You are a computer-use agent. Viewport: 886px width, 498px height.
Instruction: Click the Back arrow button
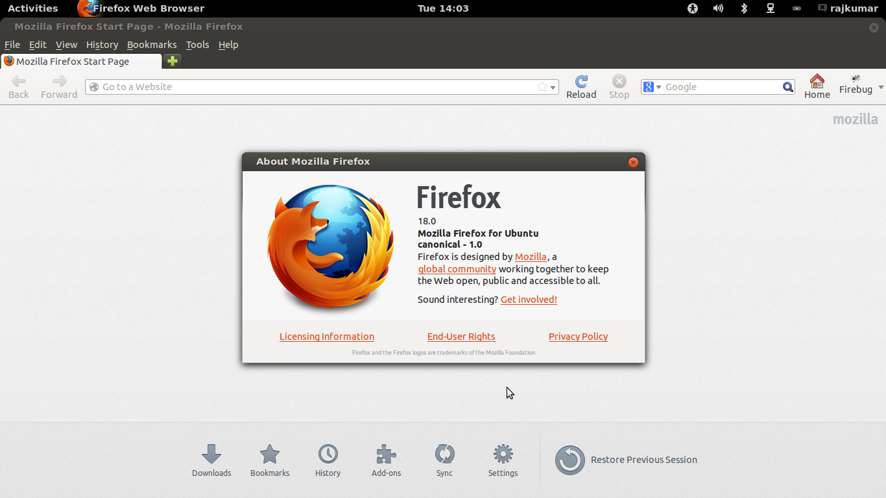point(19,87)
